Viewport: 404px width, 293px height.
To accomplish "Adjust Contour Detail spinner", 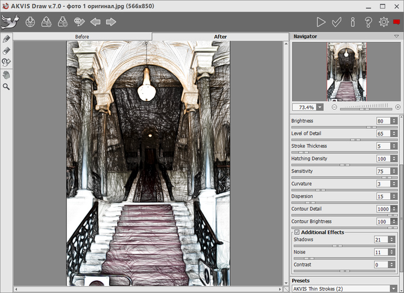I will [394, 209].
